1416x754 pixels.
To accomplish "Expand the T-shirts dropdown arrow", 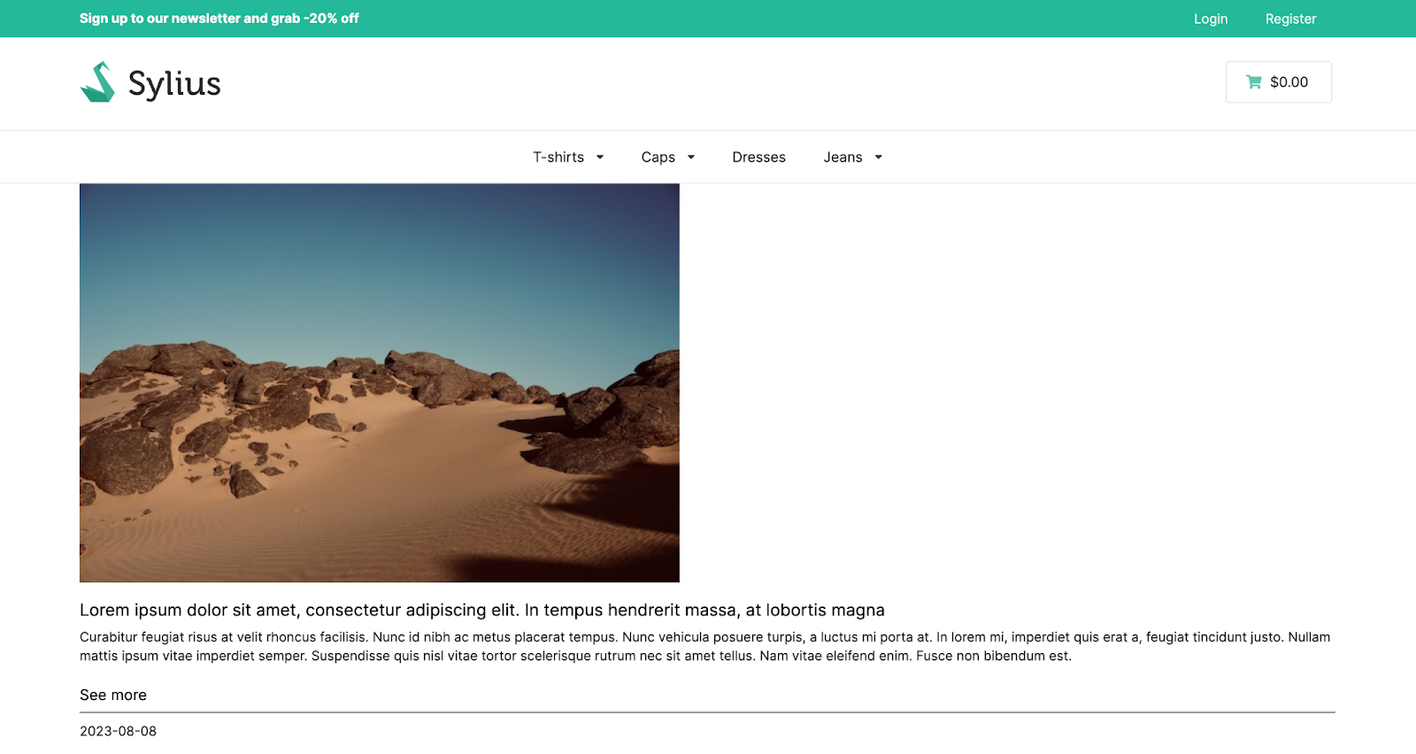I will [600, 158].
